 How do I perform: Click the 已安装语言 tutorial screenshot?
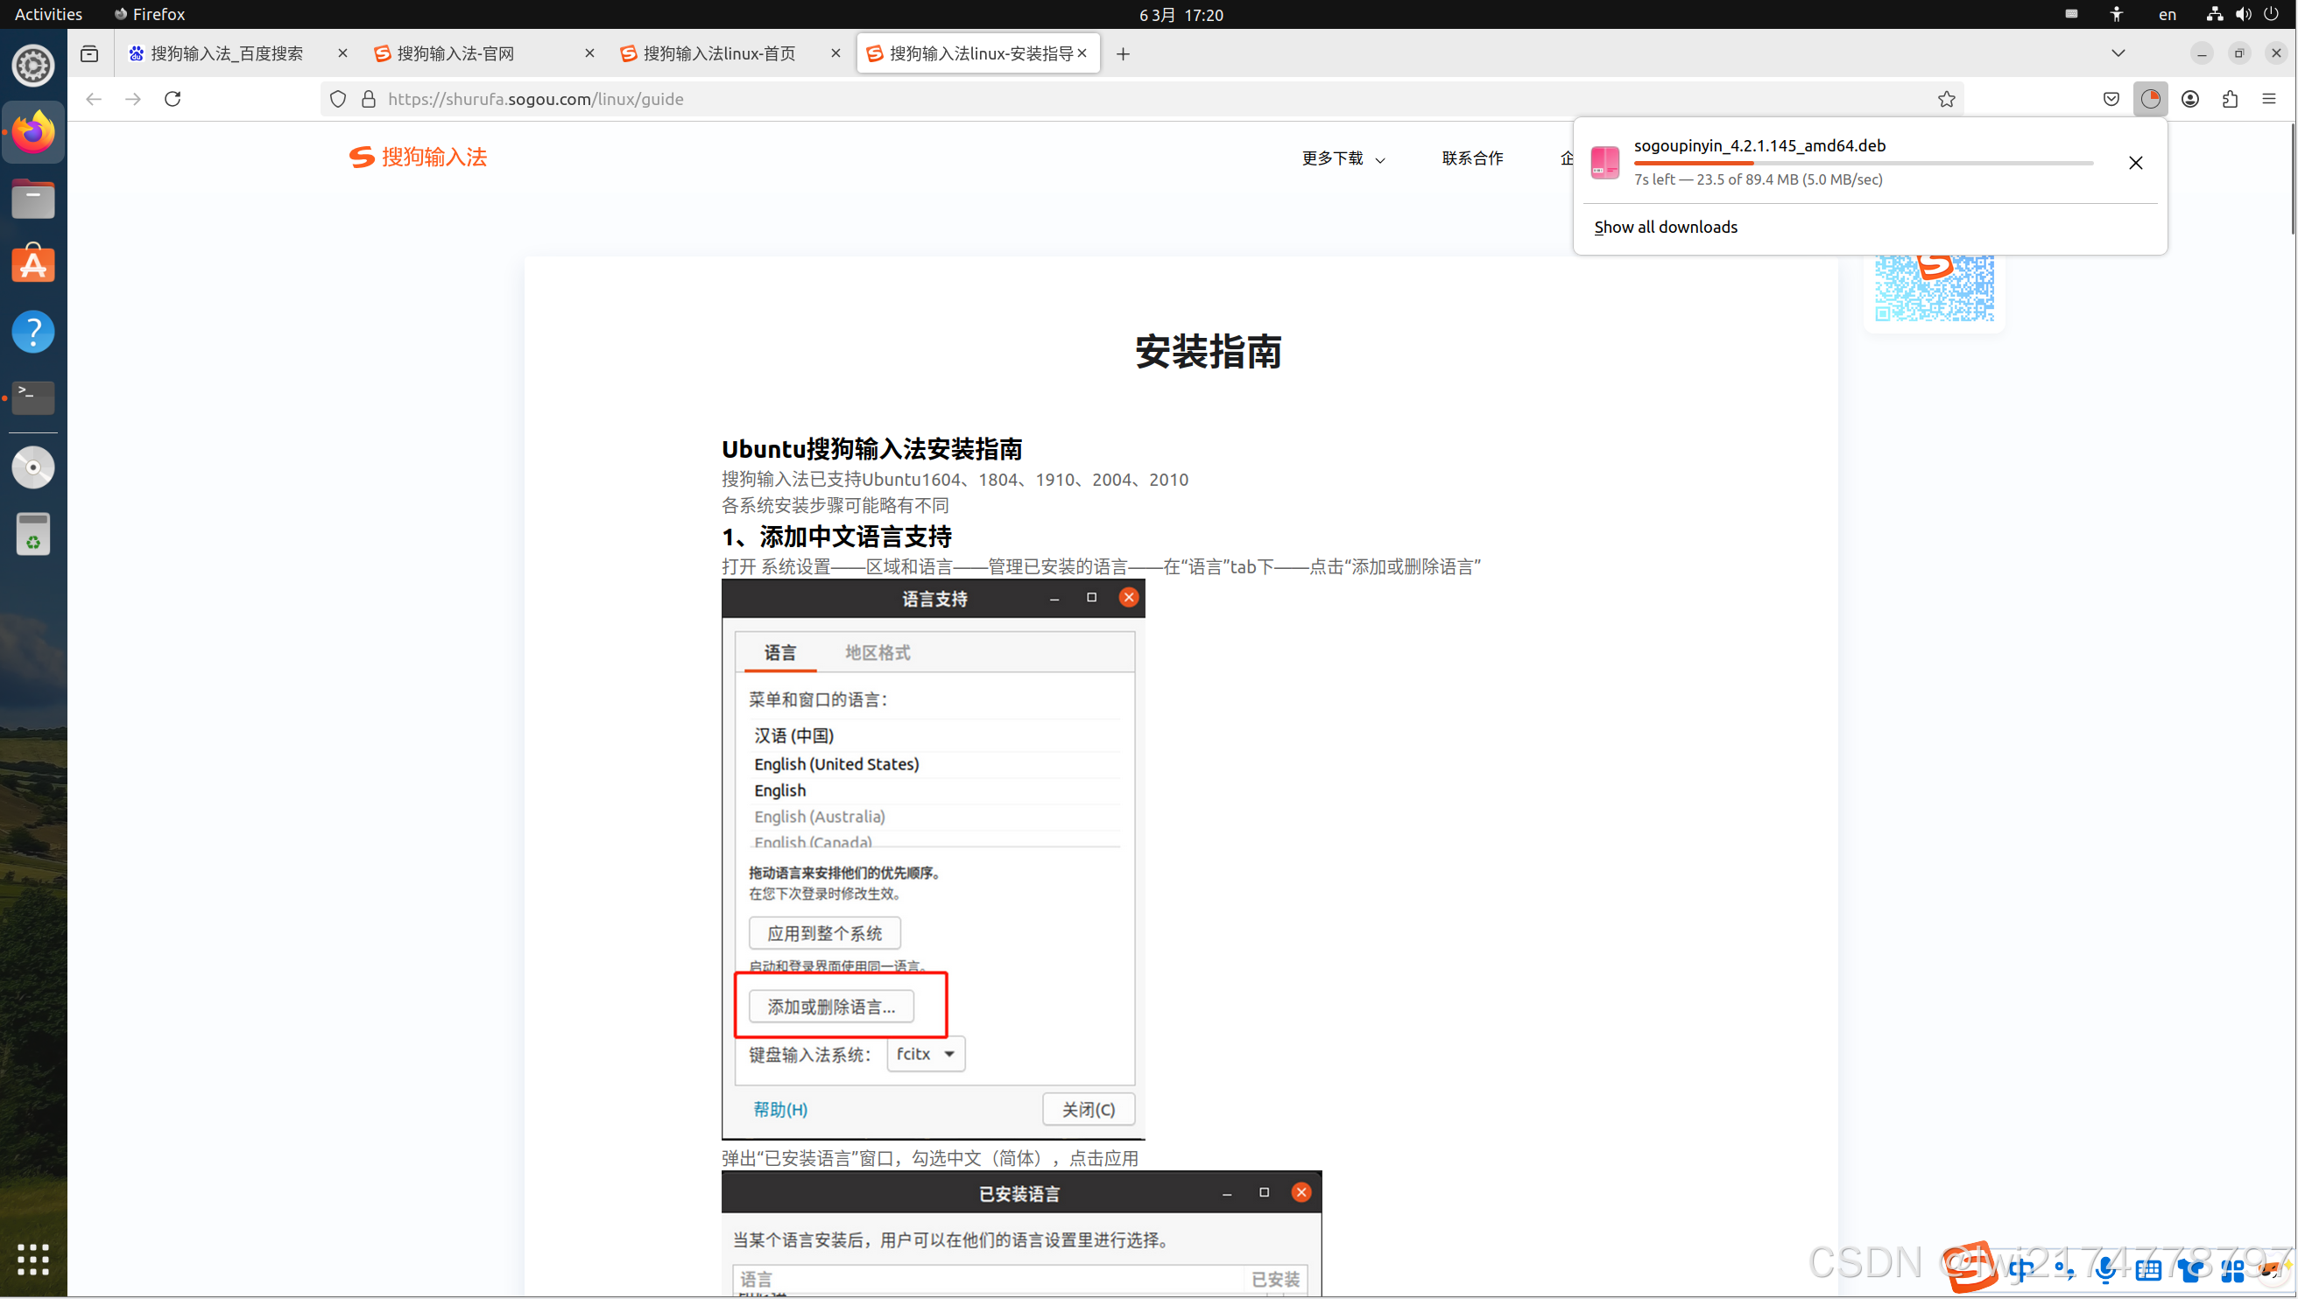coord(1021,1233)
